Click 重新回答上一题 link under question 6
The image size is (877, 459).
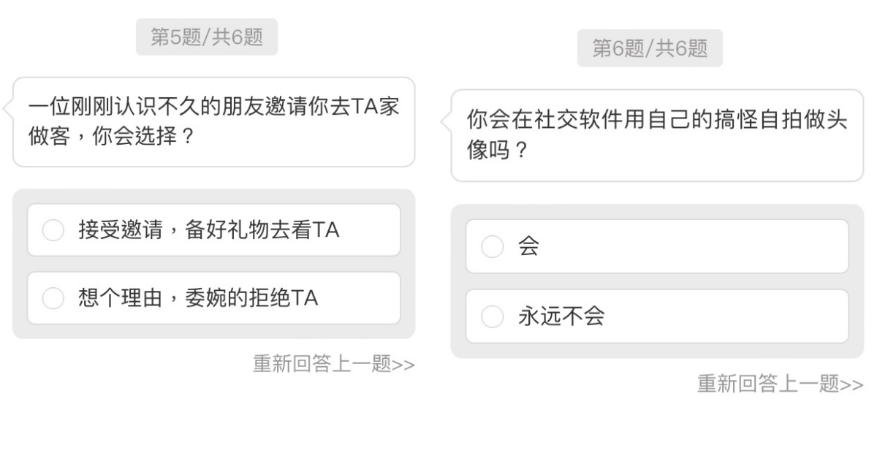[767, 384]
